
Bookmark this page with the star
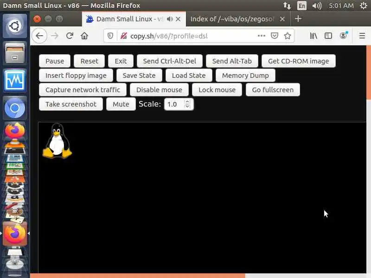[x=288, y=36]
